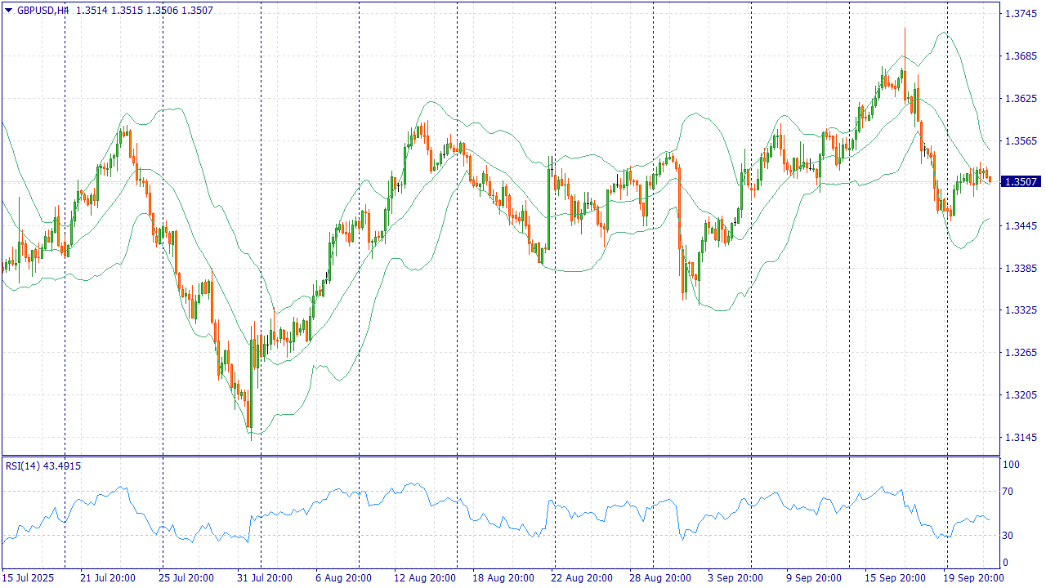
Task: Click the 6 Aug 20:00 time label
Action: point(343,578)
